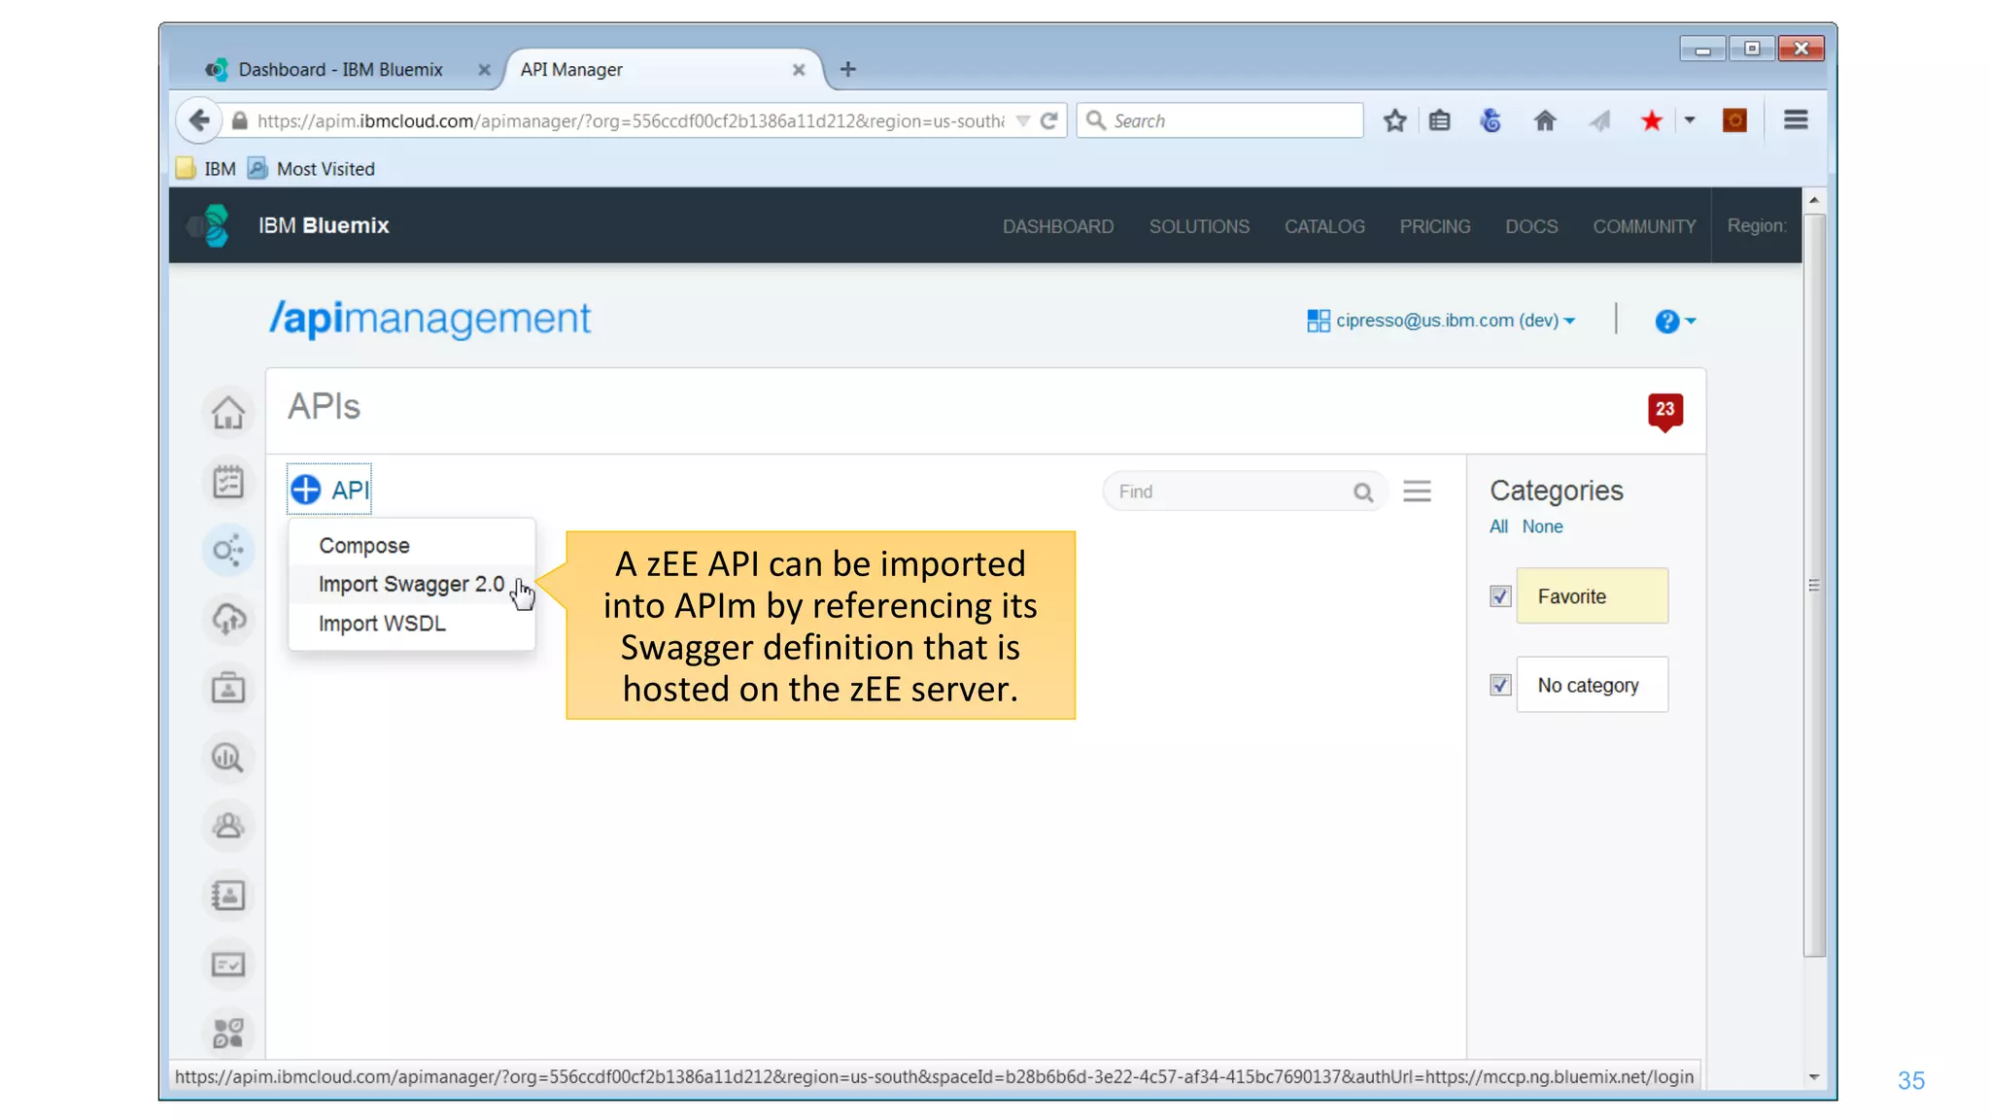The image size is (1990, 1119).
Task: Open the Plans checklist sidebar icon
Action: coord(228,482)
